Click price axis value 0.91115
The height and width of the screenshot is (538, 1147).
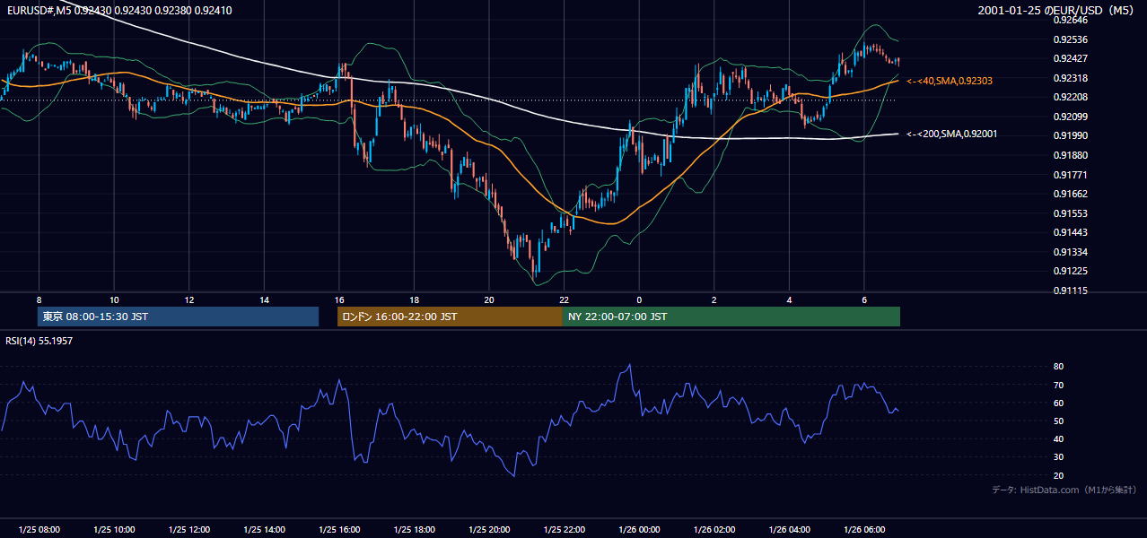click(x=1071, y=291)
